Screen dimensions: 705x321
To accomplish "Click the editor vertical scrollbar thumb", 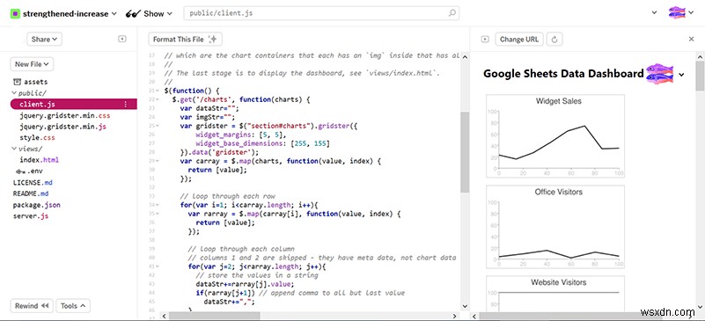I will (465, 152).
